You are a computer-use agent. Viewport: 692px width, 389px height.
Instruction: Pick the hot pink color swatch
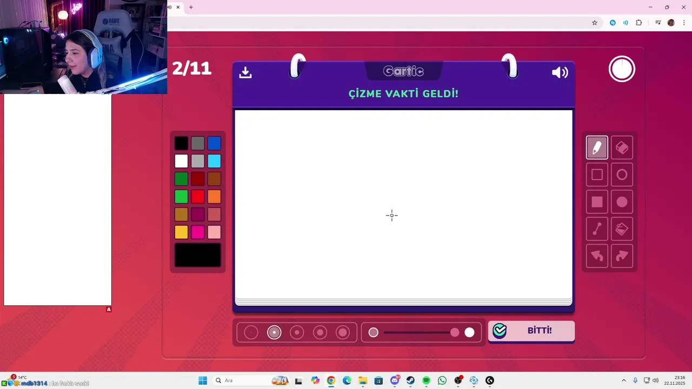click(198, 232)
